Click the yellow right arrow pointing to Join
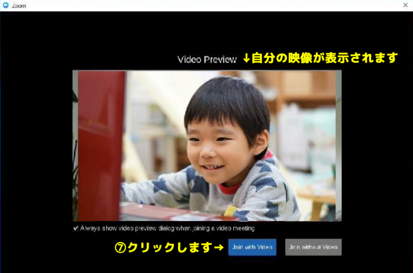Screen dimensions: 413x273 pyautogui.click(x=219, y=247)
